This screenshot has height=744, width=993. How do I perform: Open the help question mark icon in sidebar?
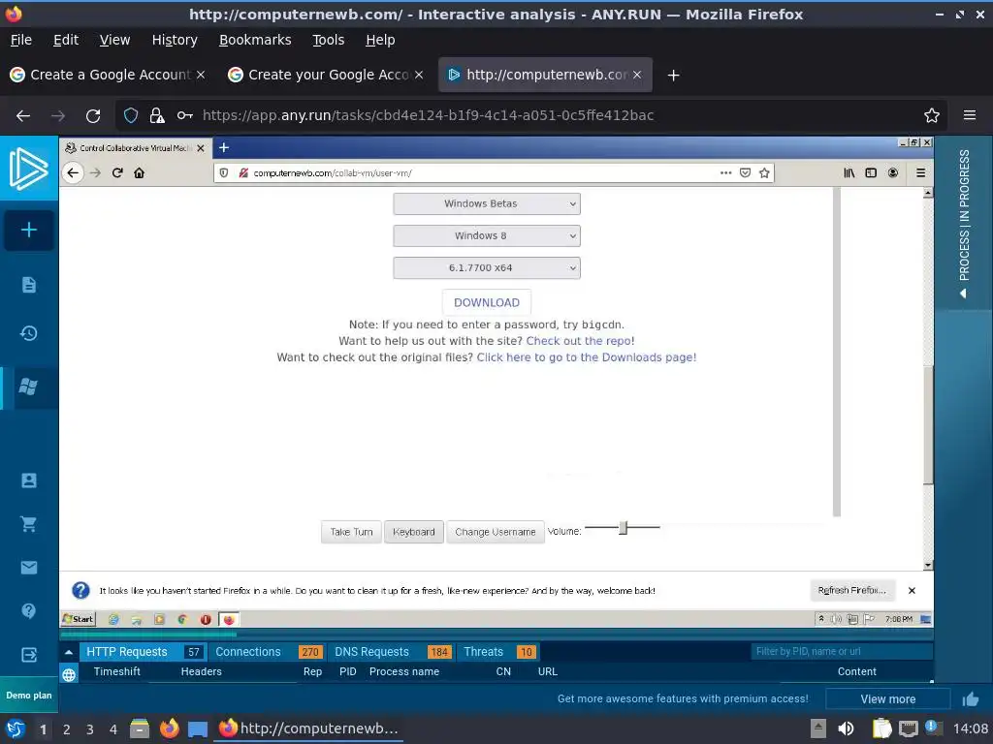tap(28, 610)
